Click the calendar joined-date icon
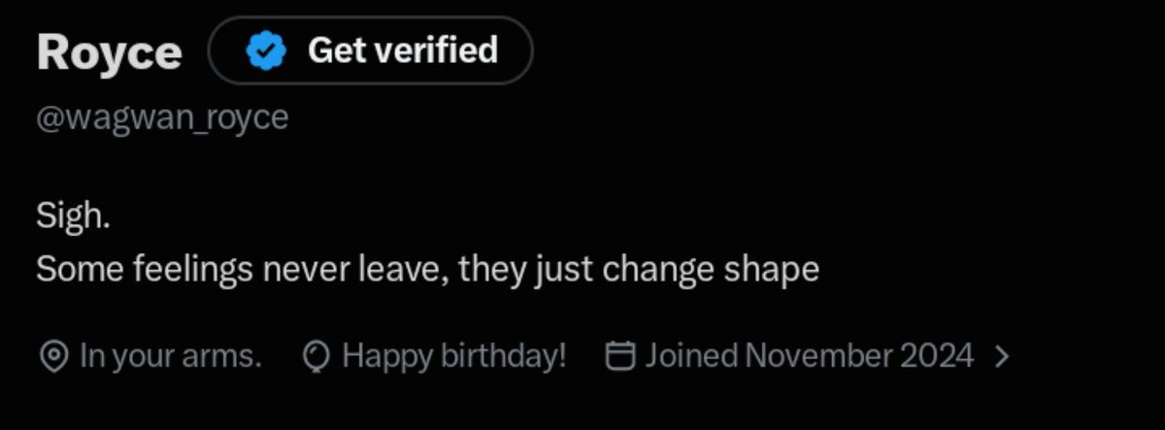 619,356
